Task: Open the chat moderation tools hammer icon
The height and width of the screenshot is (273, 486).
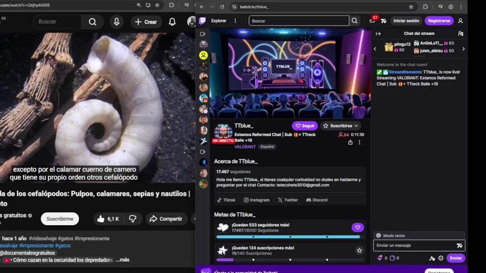Action: click(x=432, y=258)
